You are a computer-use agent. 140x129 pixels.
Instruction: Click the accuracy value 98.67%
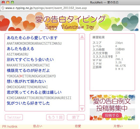coord(120,66)
